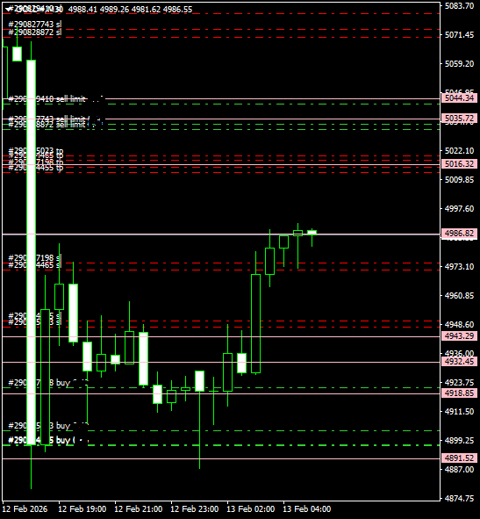480x519 pixels.
Task: Select the pink 4932.45 price tag
Action: (x=459, y=362)
